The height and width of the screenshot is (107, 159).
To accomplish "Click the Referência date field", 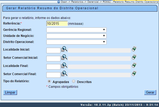I will click(57, 24).
